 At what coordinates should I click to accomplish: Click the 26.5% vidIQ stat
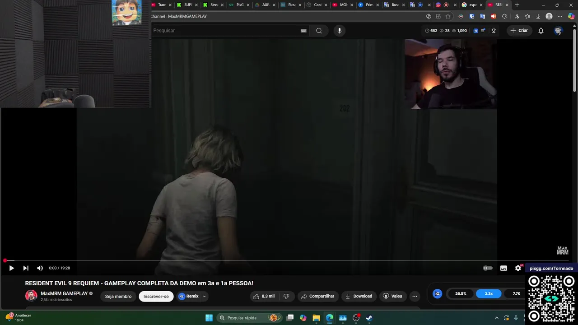pos(461,294)
